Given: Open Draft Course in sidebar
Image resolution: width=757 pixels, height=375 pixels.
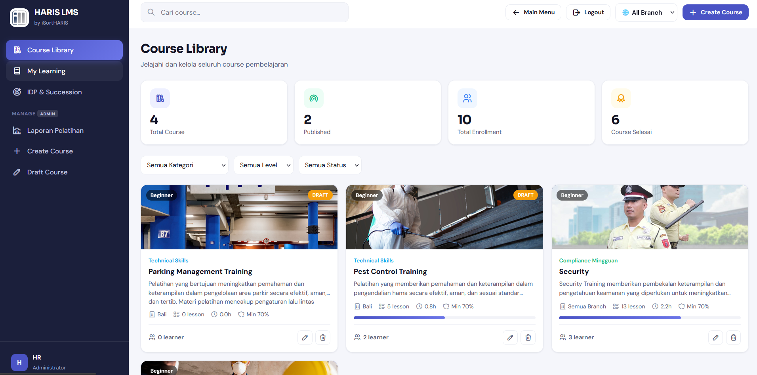Looking at the screenshot, I should pyautogui.click(x=64, y=172).
